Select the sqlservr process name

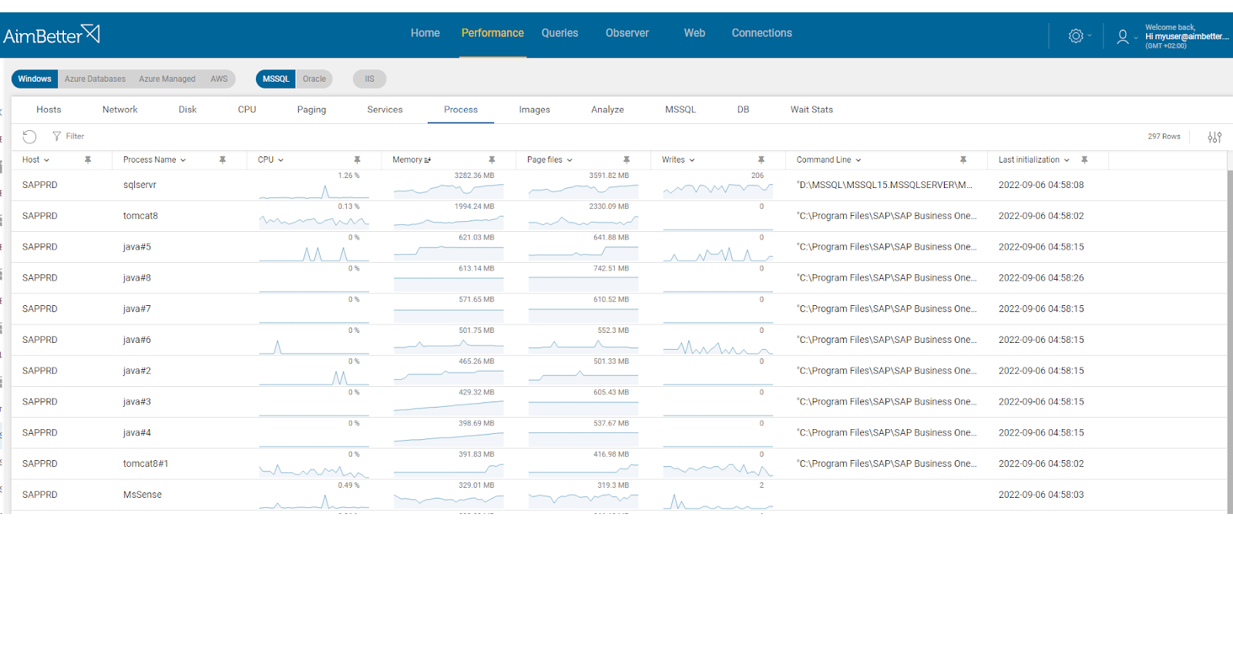[x=139, y=185]
